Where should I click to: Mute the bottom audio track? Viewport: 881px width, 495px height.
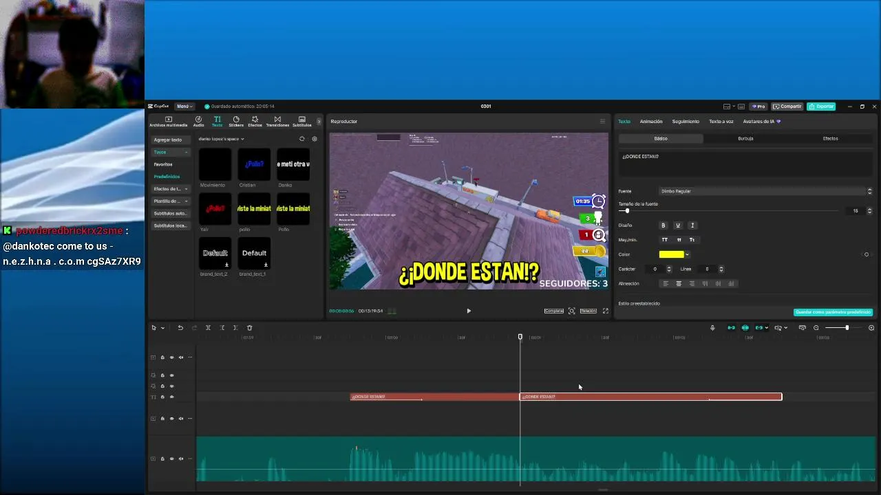pos(181,459)
